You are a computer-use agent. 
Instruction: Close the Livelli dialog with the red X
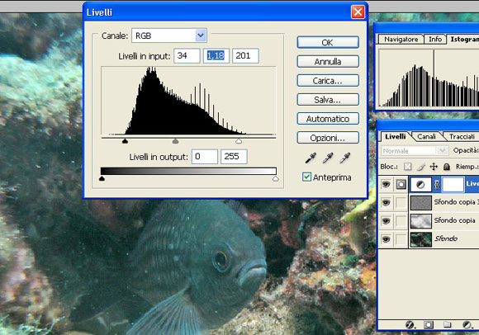point(358,12)
